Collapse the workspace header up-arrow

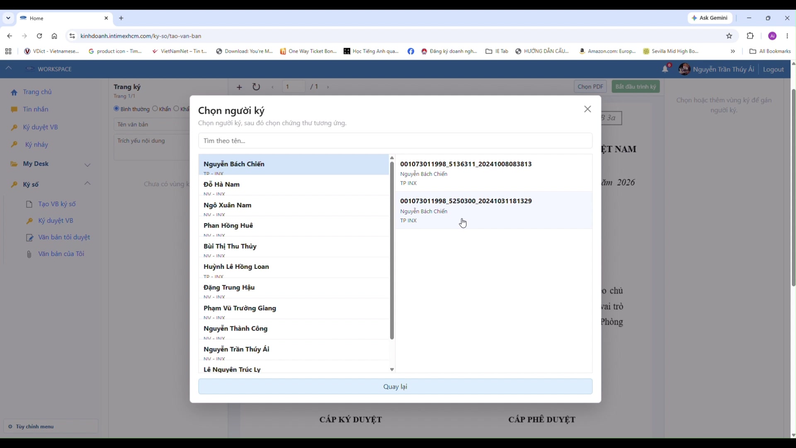[9, 68]
